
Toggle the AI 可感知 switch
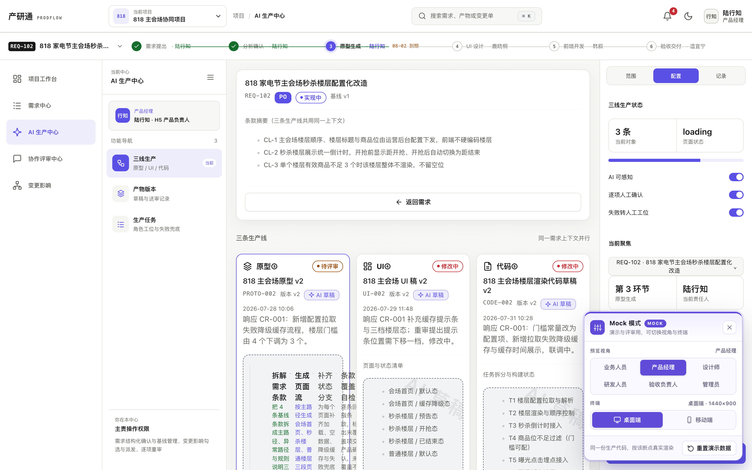pos(736,177)
